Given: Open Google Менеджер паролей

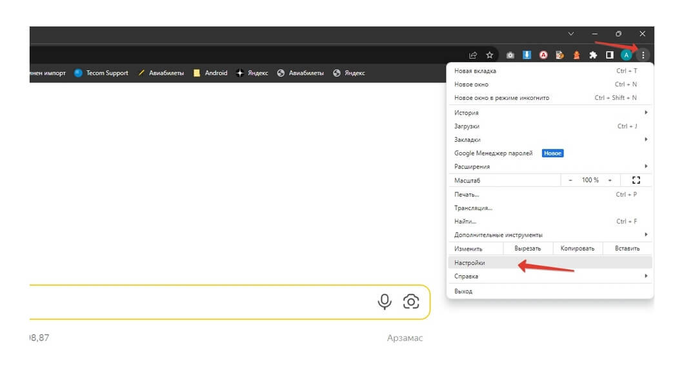Looking at the screenshot, I should tap(550, 153).
